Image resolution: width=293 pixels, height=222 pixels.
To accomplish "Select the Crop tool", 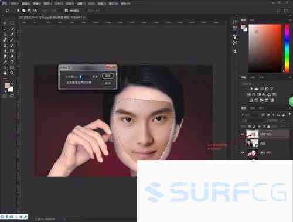I will click(5, 34).
